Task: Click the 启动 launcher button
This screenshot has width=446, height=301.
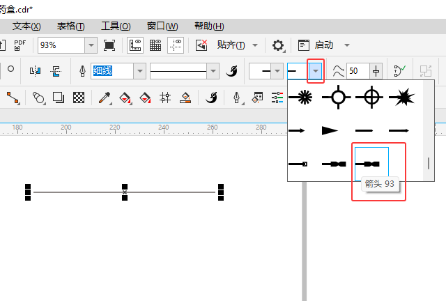Action: pos(316,45)
